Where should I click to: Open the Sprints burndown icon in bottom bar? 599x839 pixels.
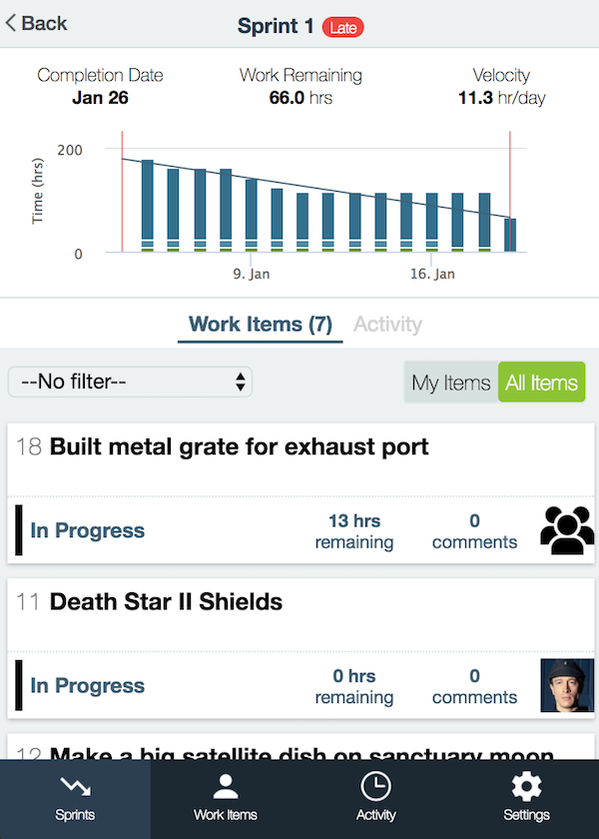click(76, 787)
